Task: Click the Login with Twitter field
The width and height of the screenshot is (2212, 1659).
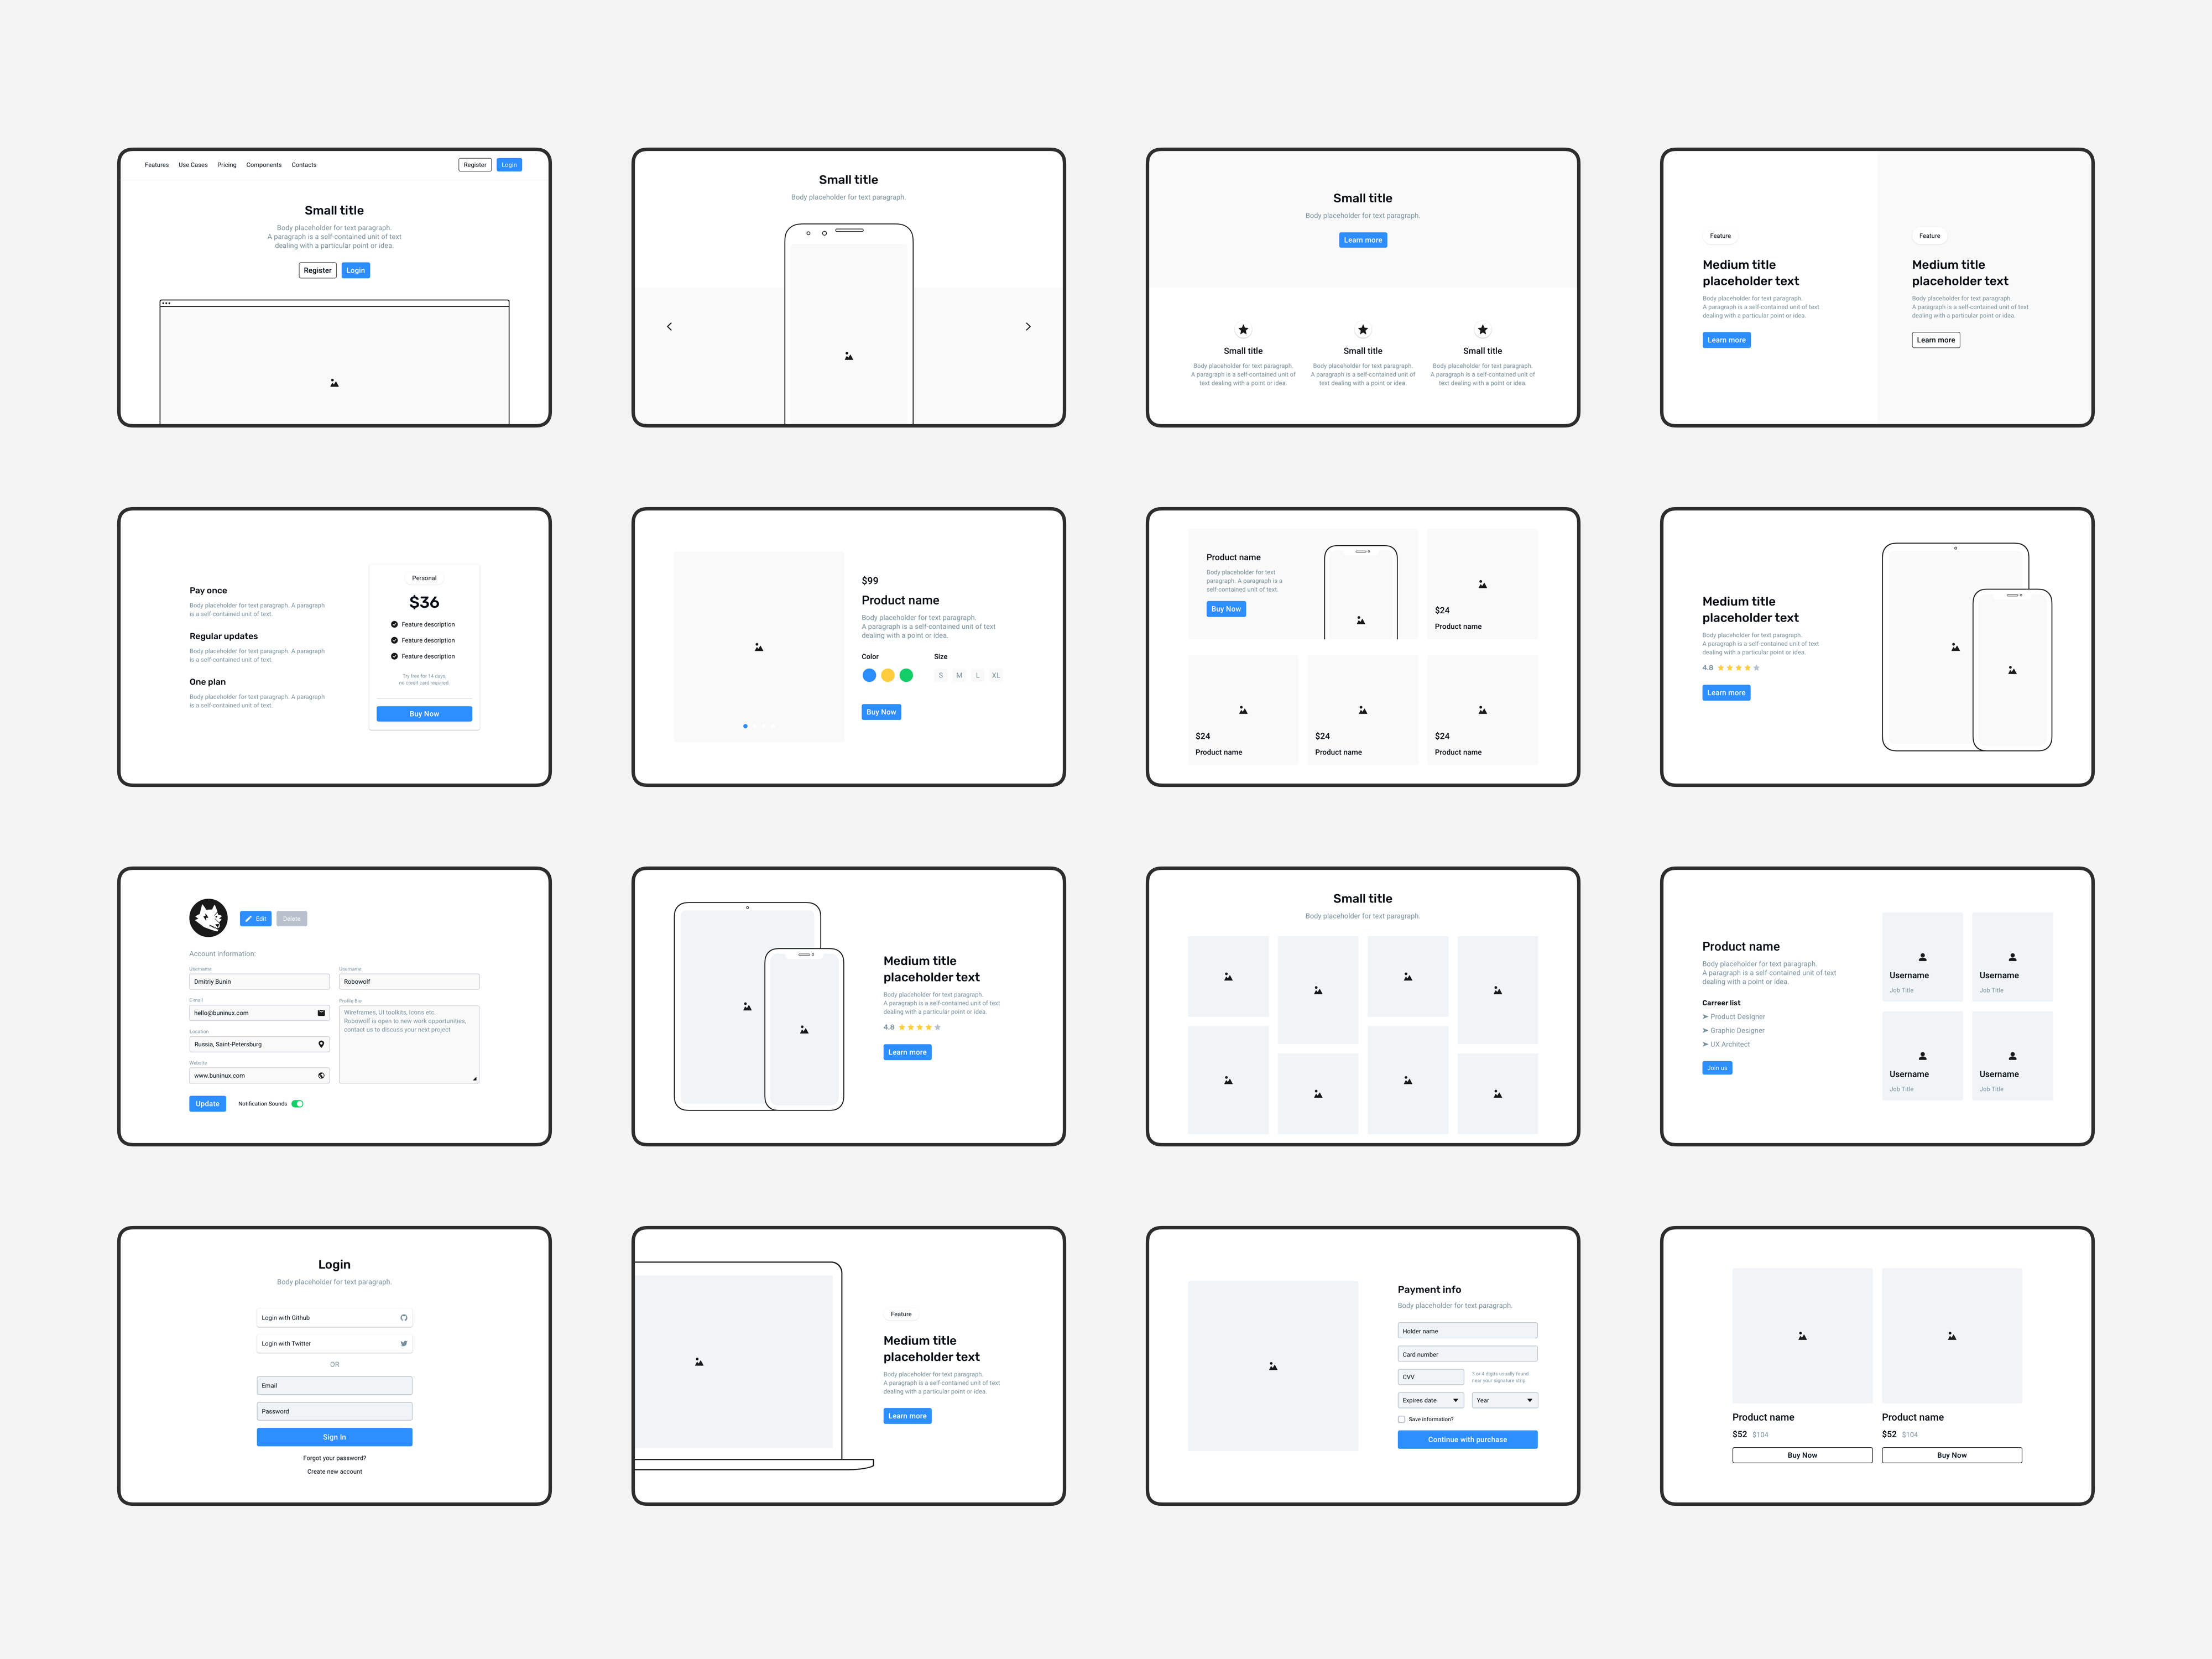Action: [x=334, y=1344]
